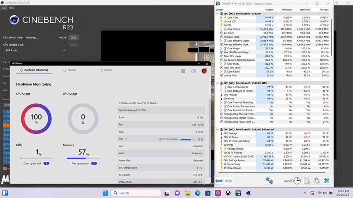Screen dimensions: 353x198
Task: Select the NVIDIA GeForce RTX 2050 row
Action: click(x=161, y=110)
